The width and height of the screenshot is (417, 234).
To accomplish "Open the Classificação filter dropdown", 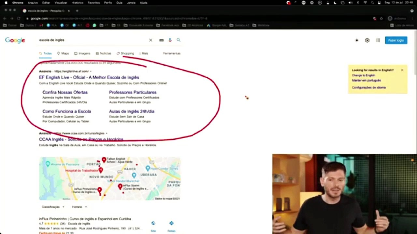I will [53, 207].
